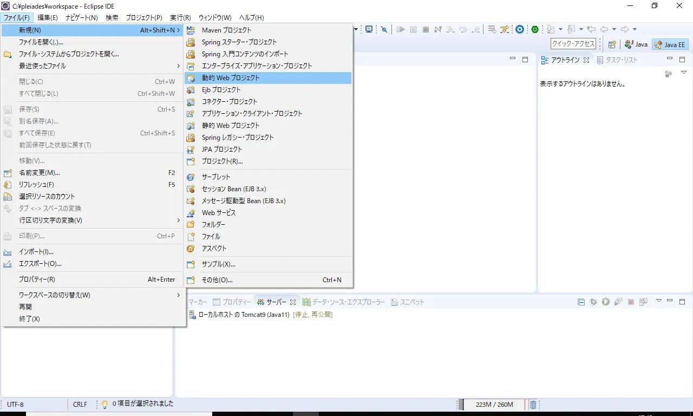This screenshot has height=416, width=693.
Task: Expand ワークスペースの切り替え(W) submenu
Action: 179,295
